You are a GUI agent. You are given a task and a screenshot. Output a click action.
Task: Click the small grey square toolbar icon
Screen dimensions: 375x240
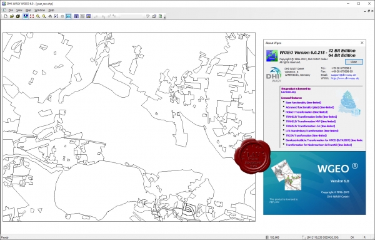point(62,16)
